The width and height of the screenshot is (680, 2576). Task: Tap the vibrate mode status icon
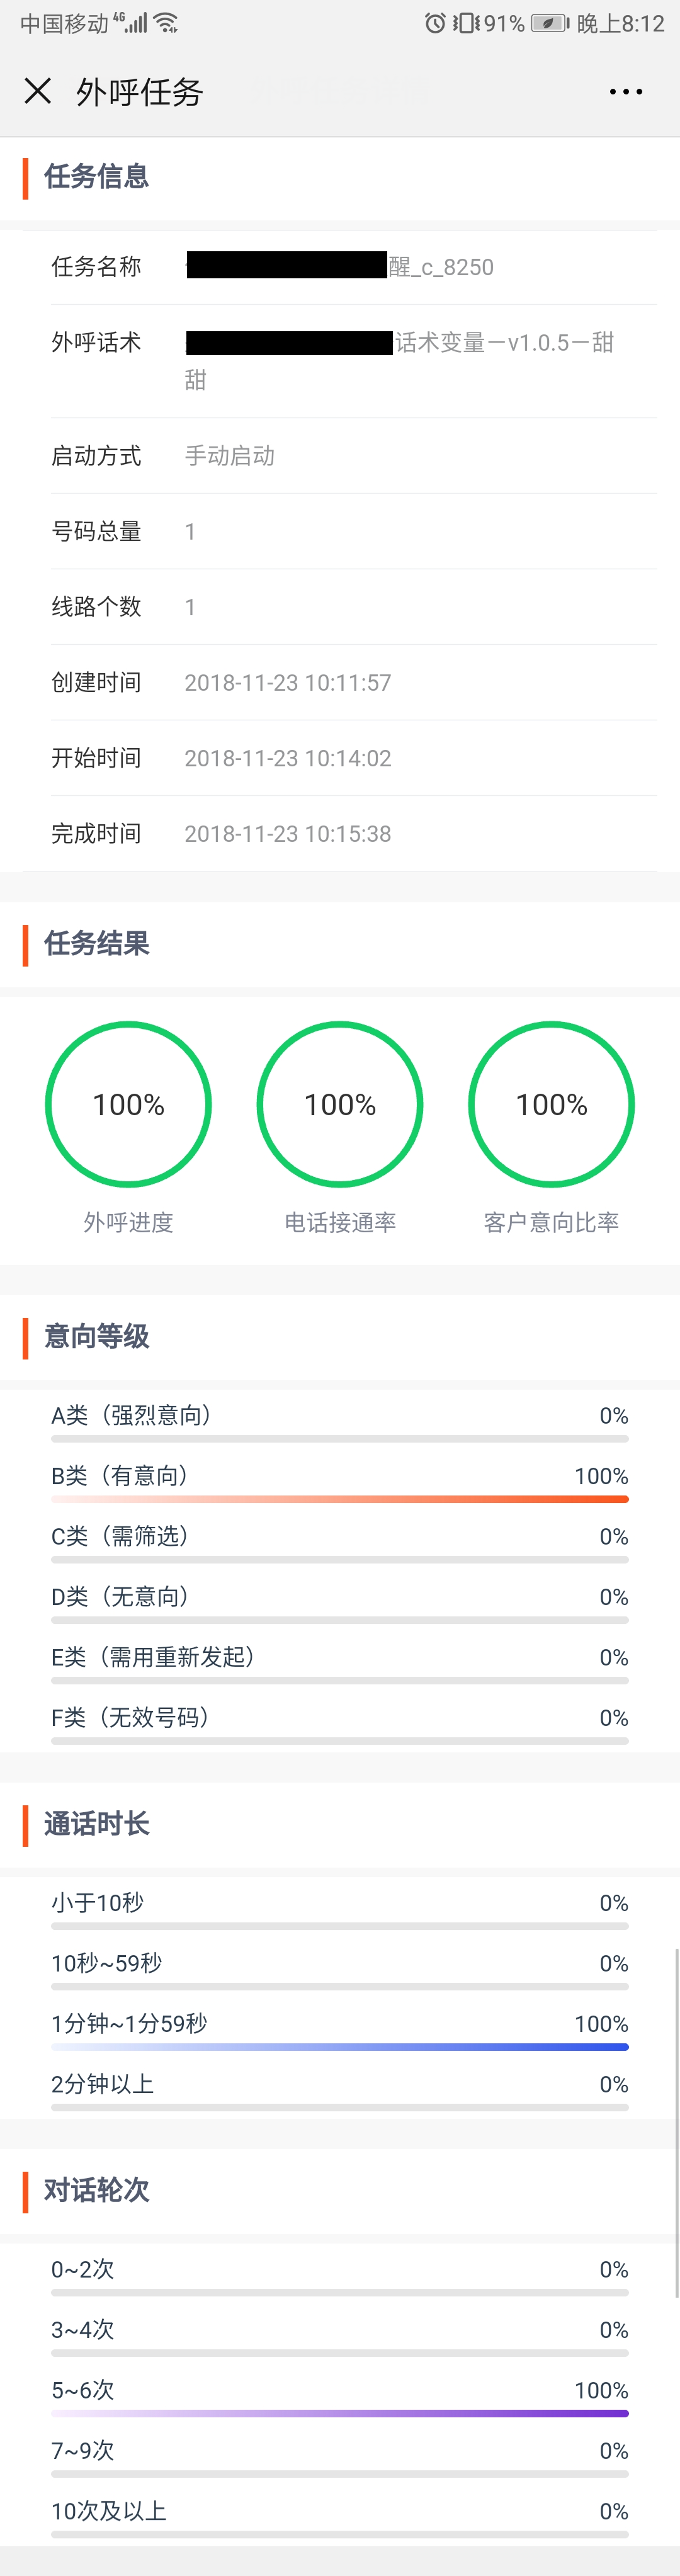coord(466,23)
